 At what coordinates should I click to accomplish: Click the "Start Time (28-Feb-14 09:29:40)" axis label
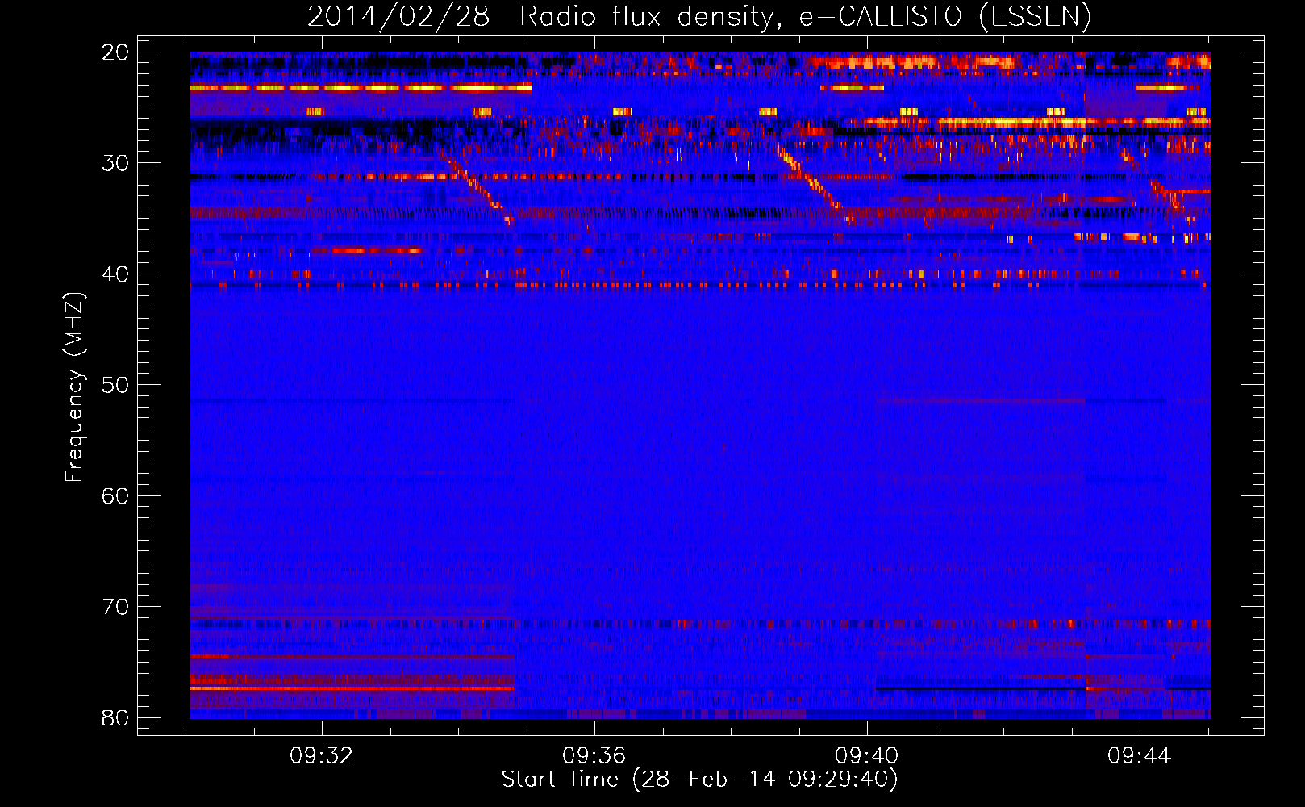click(699, 780)
